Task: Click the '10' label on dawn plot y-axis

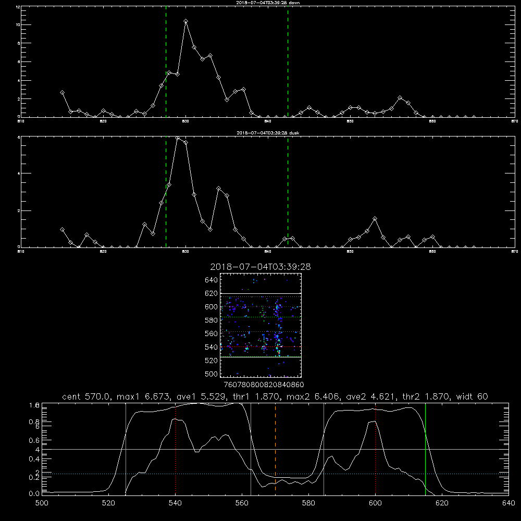Action: (18, 25)
